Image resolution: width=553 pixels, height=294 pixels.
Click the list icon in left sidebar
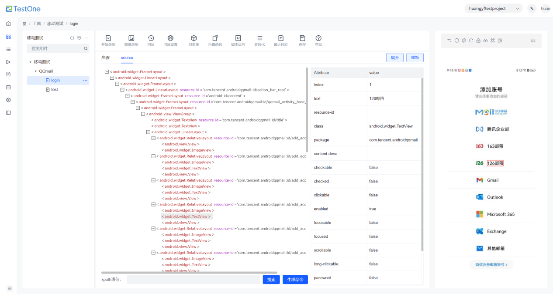8,49
